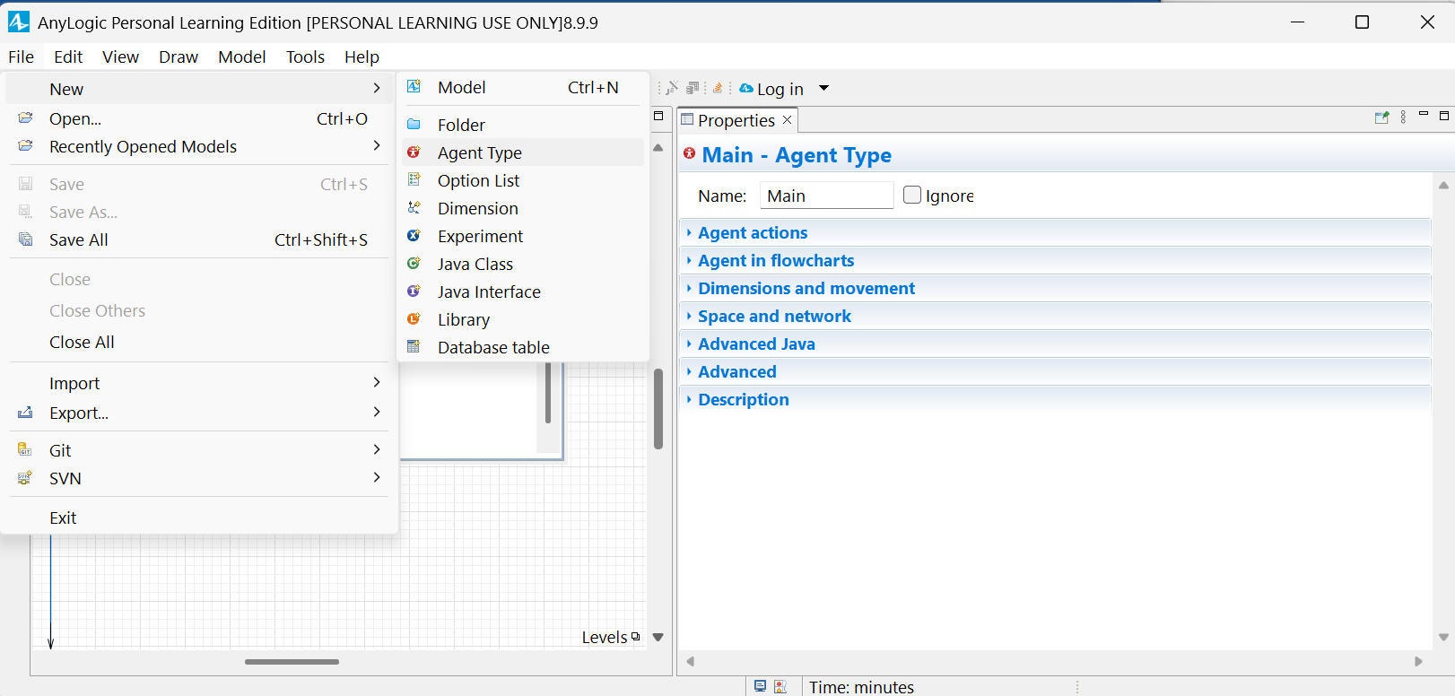Viewport: 1455px width, 696px height.
Task: Click the Model icon in New submenu
Action: [414, 87]
